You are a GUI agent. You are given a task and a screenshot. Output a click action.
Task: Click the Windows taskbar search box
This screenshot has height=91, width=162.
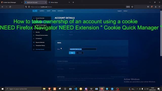[23, 89]
